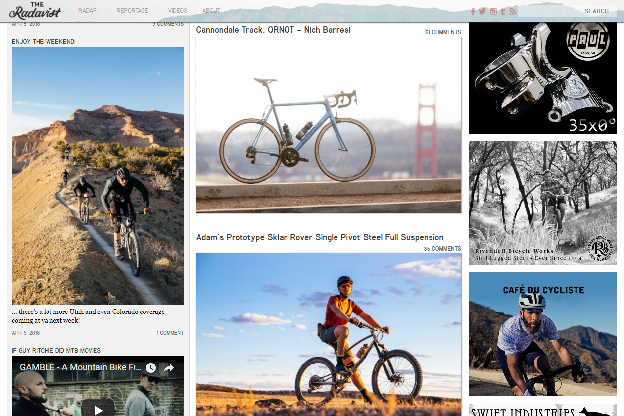
Task: Open the Instagram icon in header
Action: pyautogui.click(x=493, y=11)
